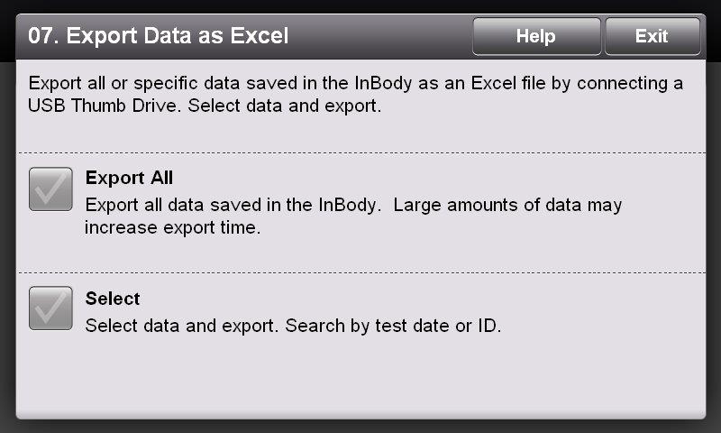Click the "Search by test date or ID" text
This screenshot has width=721, height=433.
[x=393, y=324]
